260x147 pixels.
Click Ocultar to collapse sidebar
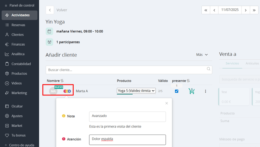[x=17, y=106]
